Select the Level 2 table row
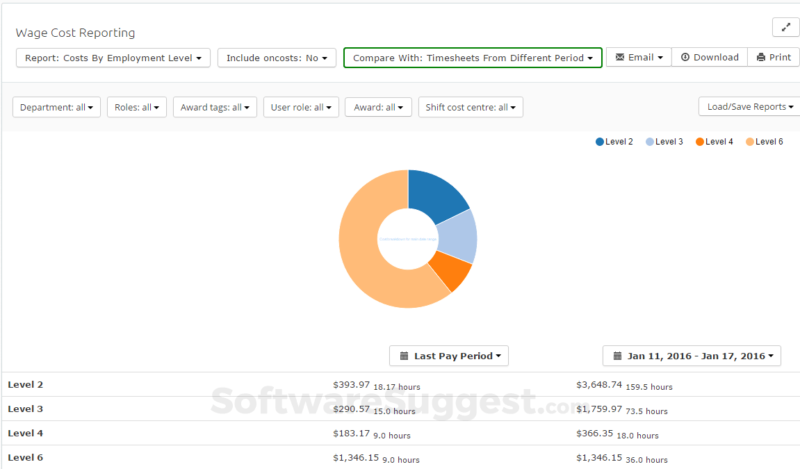 coord(26,384)
